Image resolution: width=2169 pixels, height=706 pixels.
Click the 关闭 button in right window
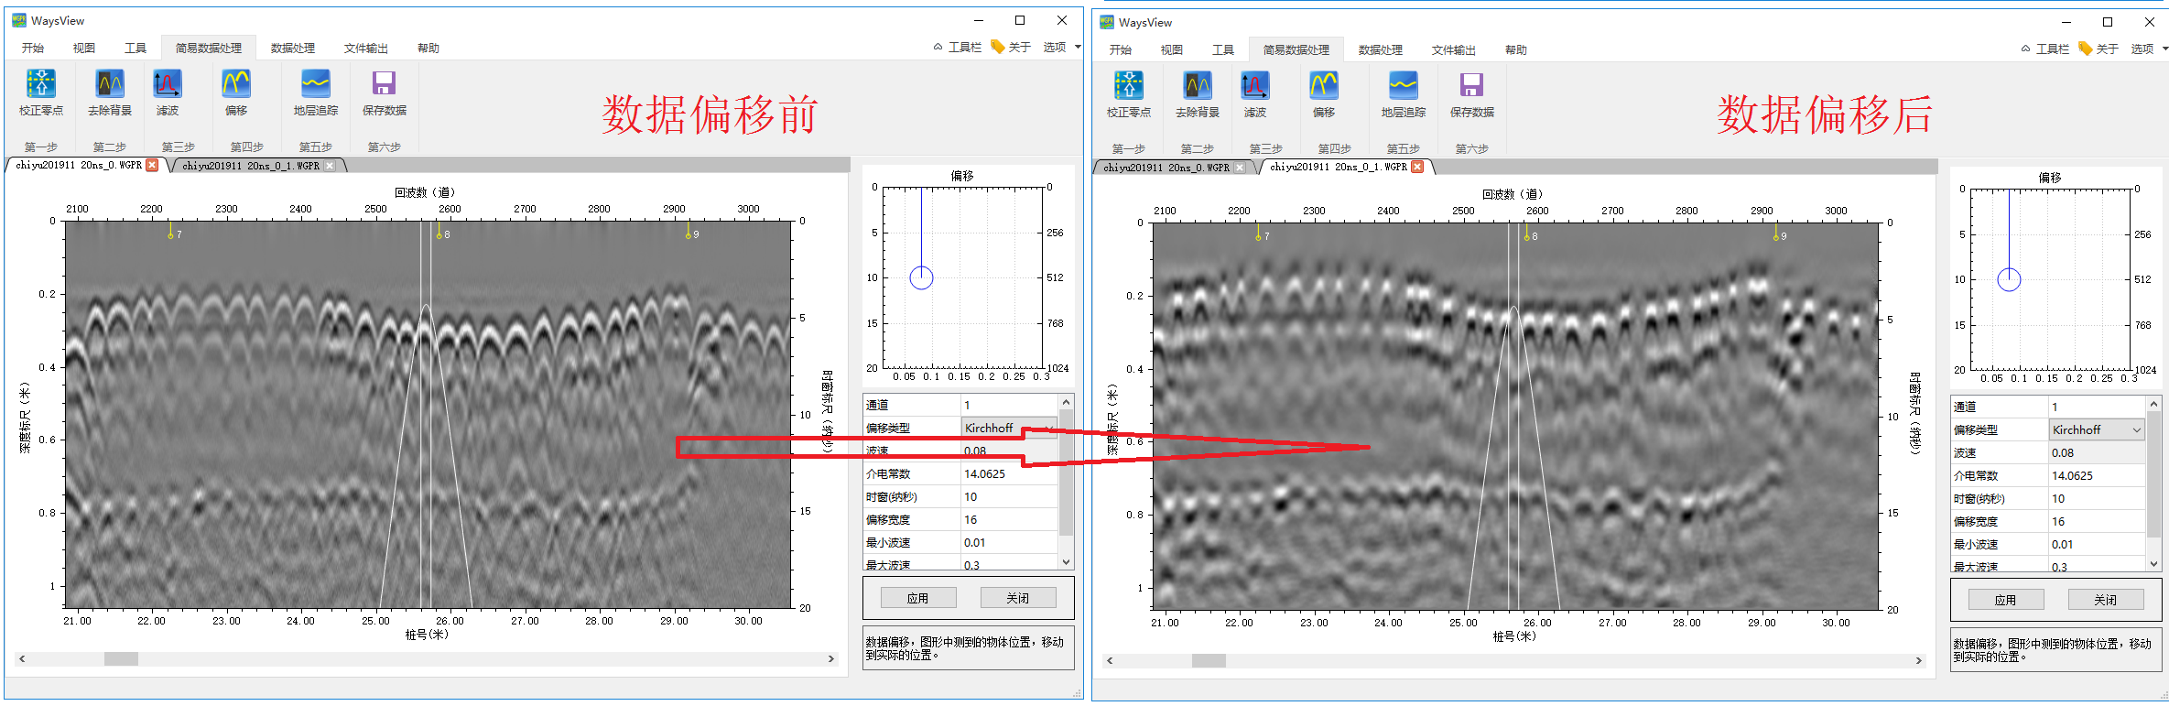tap(2105, 600)
